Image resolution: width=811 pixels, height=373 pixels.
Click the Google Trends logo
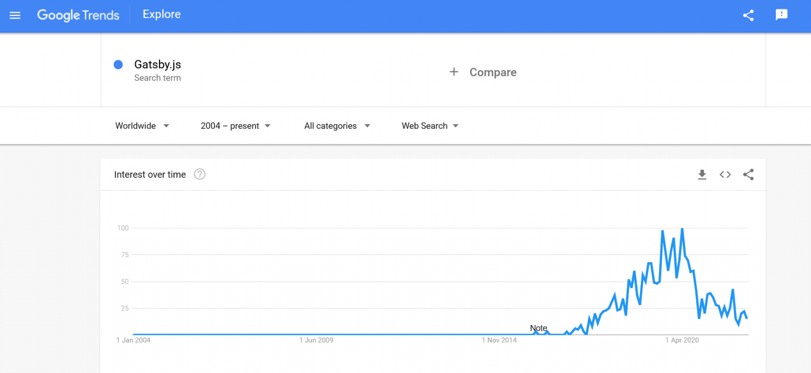[78, 15]
